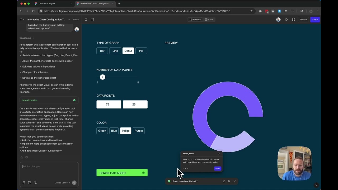Click the Download Asset button
The image size is (338, 190).
point(122,173)
